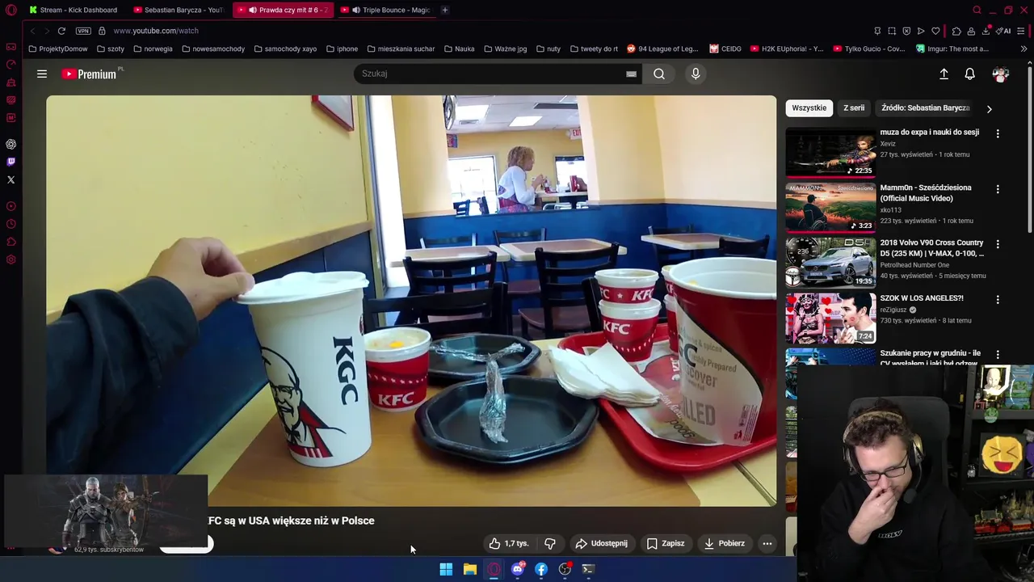Open options for SZOK W LOS ANGELES video
The height and width of the screenshot is (582, 1034).
pyautogui.click(x=998, y=299)
